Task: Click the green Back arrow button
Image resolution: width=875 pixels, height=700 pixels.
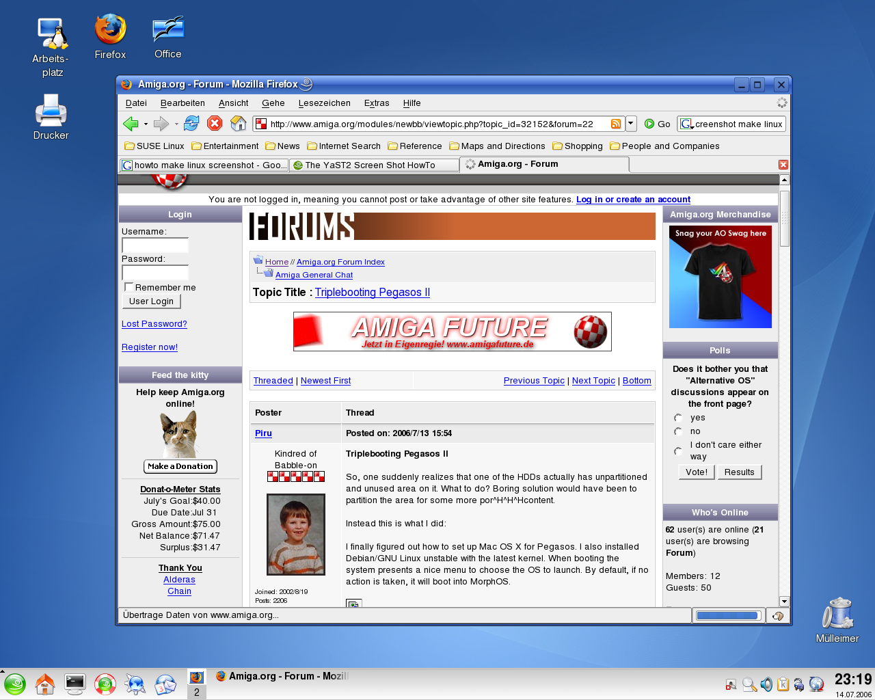Action: [130, 124]
